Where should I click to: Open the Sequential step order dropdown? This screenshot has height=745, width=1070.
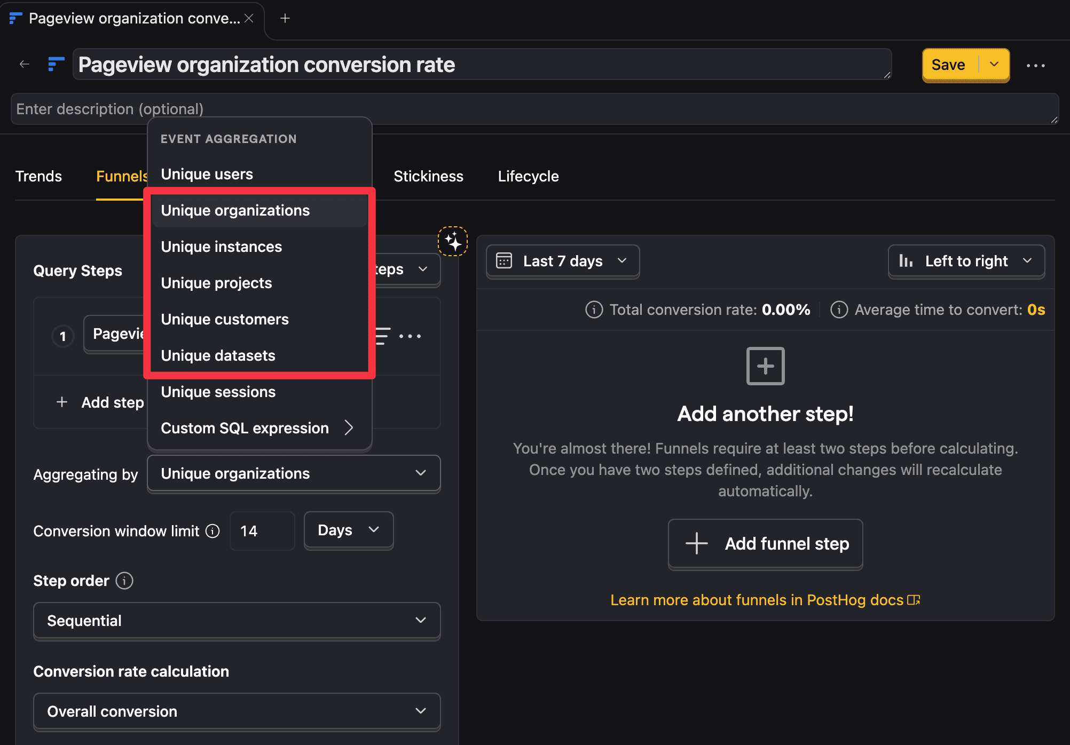(x=237, y=621)
